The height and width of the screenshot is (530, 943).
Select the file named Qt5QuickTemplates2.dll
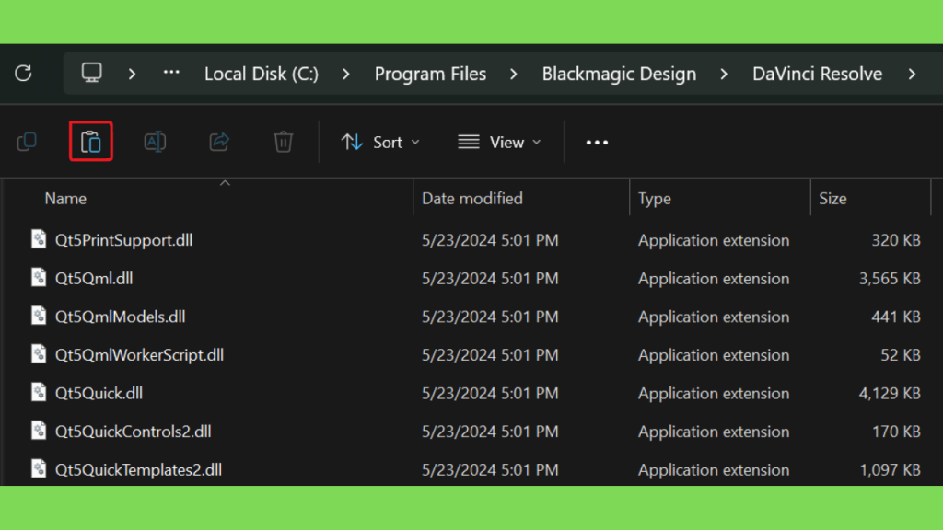click(138, 470)
